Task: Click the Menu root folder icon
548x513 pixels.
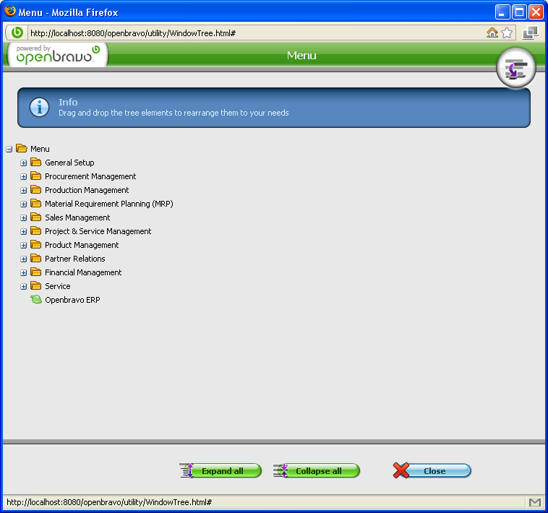Action: pos(22,148)
